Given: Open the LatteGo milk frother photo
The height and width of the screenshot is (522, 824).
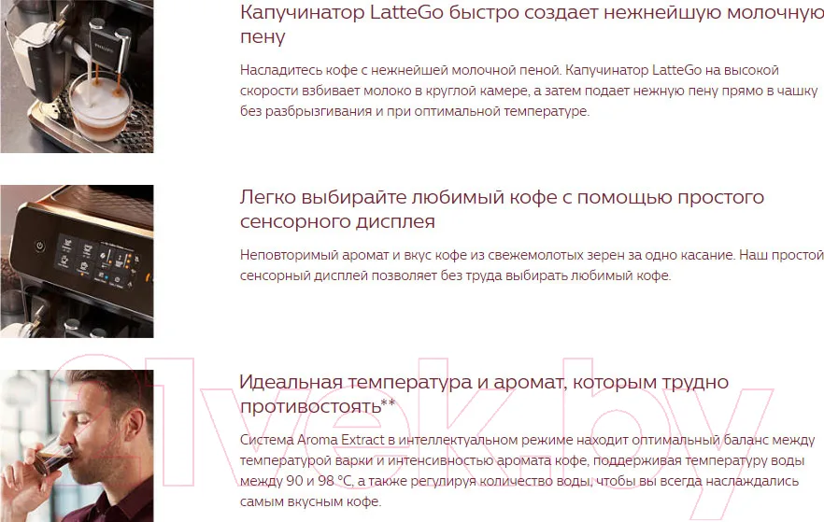Looking at the screenshot, I should (x=77, y=77).
